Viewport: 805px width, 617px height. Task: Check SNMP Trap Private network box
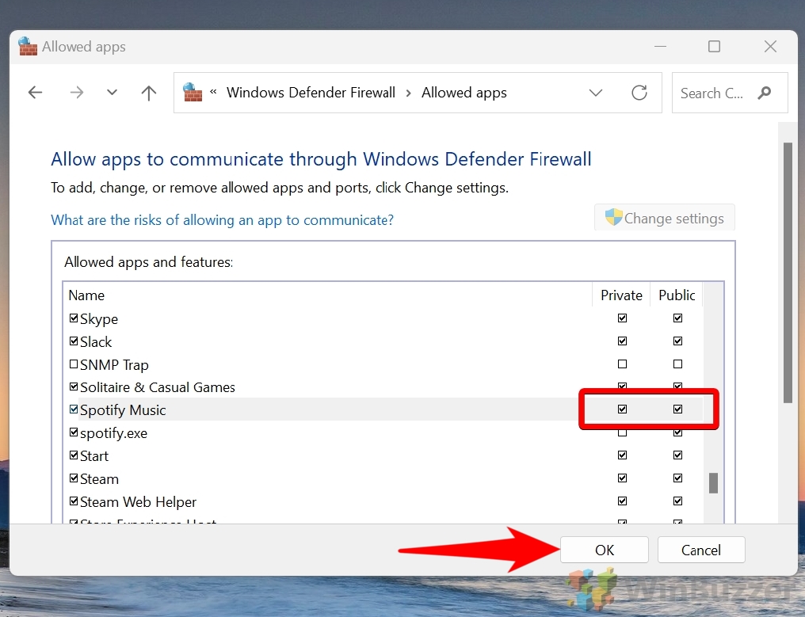622,364
